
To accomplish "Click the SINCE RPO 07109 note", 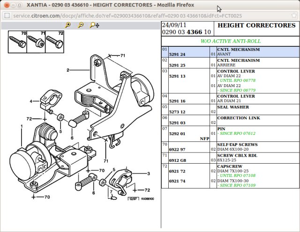I will 236,185.
